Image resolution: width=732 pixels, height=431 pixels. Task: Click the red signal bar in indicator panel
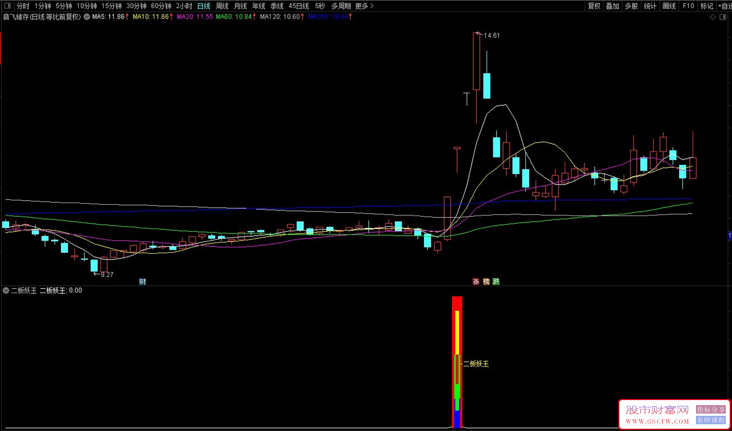pyautogui.click(x=457, y=362)
